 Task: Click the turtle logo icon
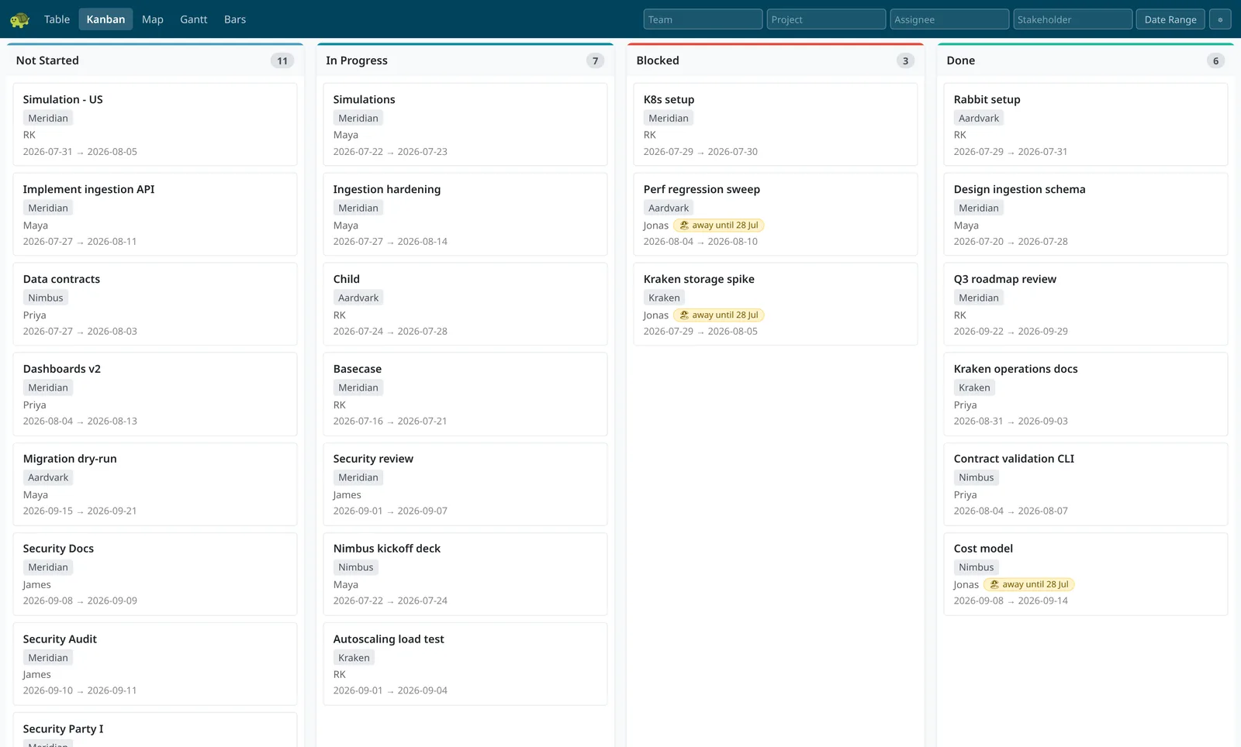(x=19, y=19)
